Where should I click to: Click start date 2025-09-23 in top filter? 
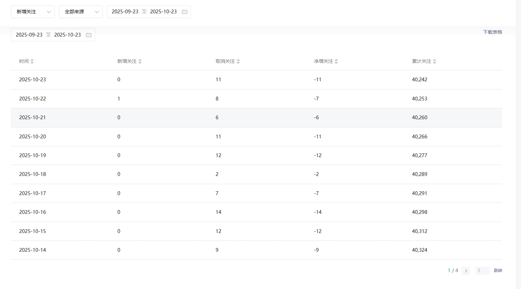[125, 12]
